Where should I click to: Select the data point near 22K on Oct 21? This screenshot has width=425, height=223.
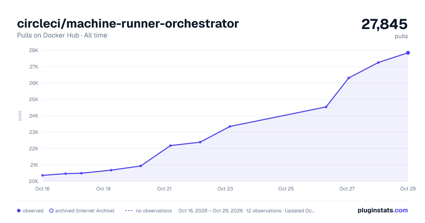coord(170,145)
